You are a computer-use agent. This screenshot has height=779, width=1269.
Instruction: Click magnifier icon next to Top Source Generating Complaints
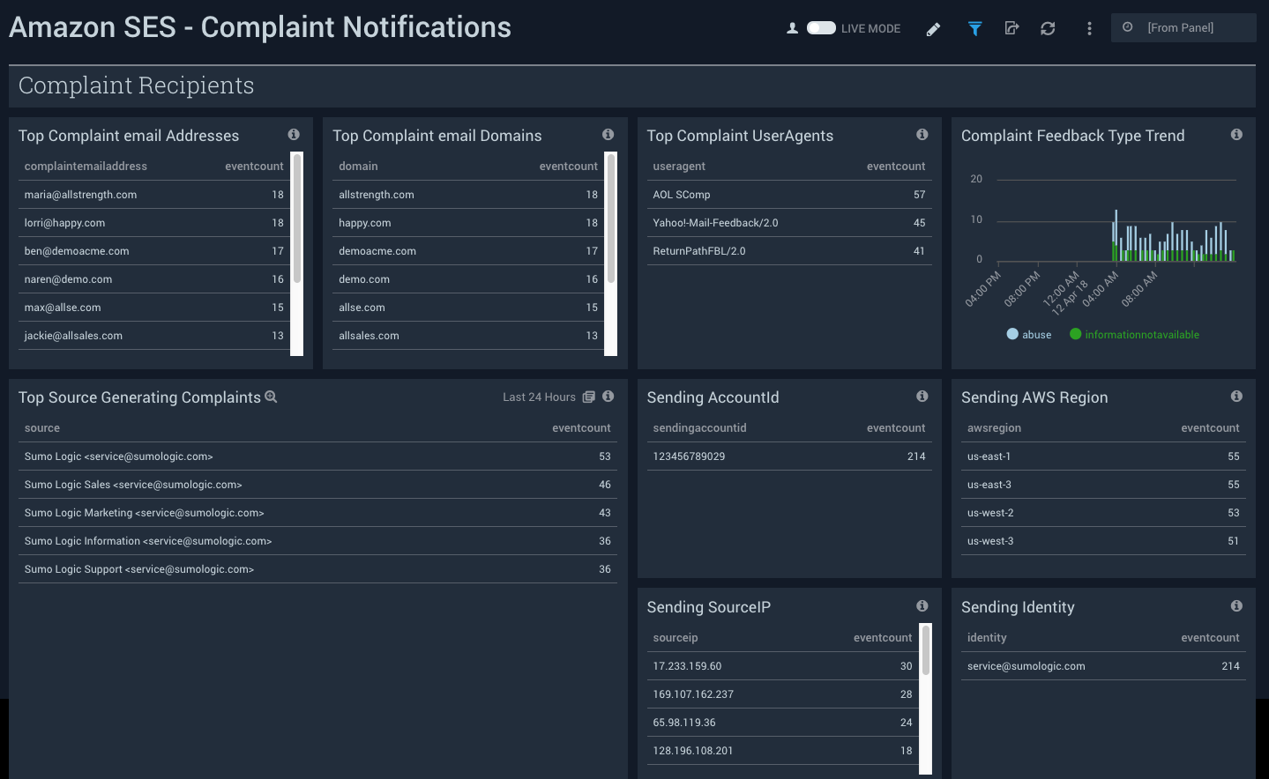click(x=272, y=397)
